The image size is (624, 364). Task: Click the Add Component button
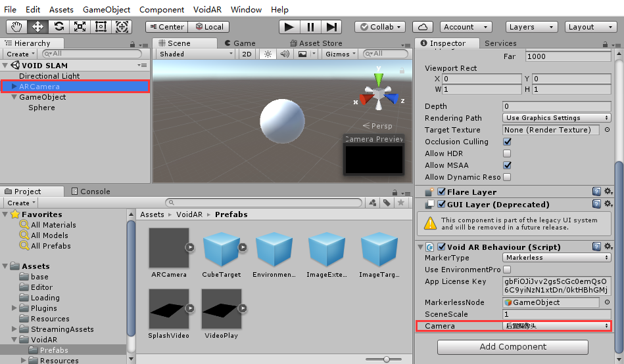click(513, 347)
